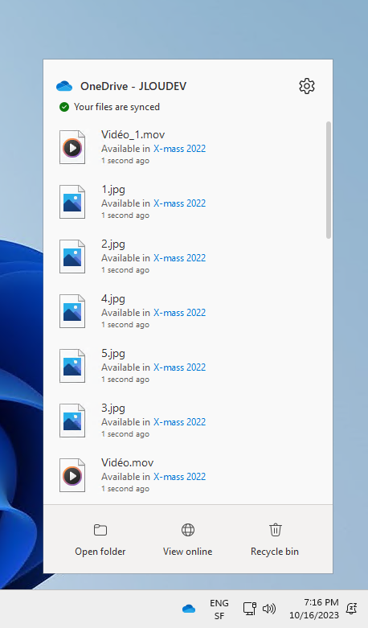Click the OneDrive cloud icon in system tray

189,609
